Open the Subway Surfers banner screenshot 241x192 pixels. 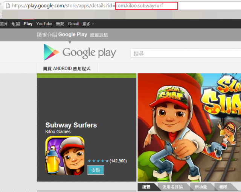pos(189,127)
